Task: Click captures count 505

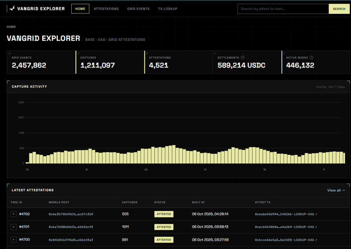Action: click(125, 214)
